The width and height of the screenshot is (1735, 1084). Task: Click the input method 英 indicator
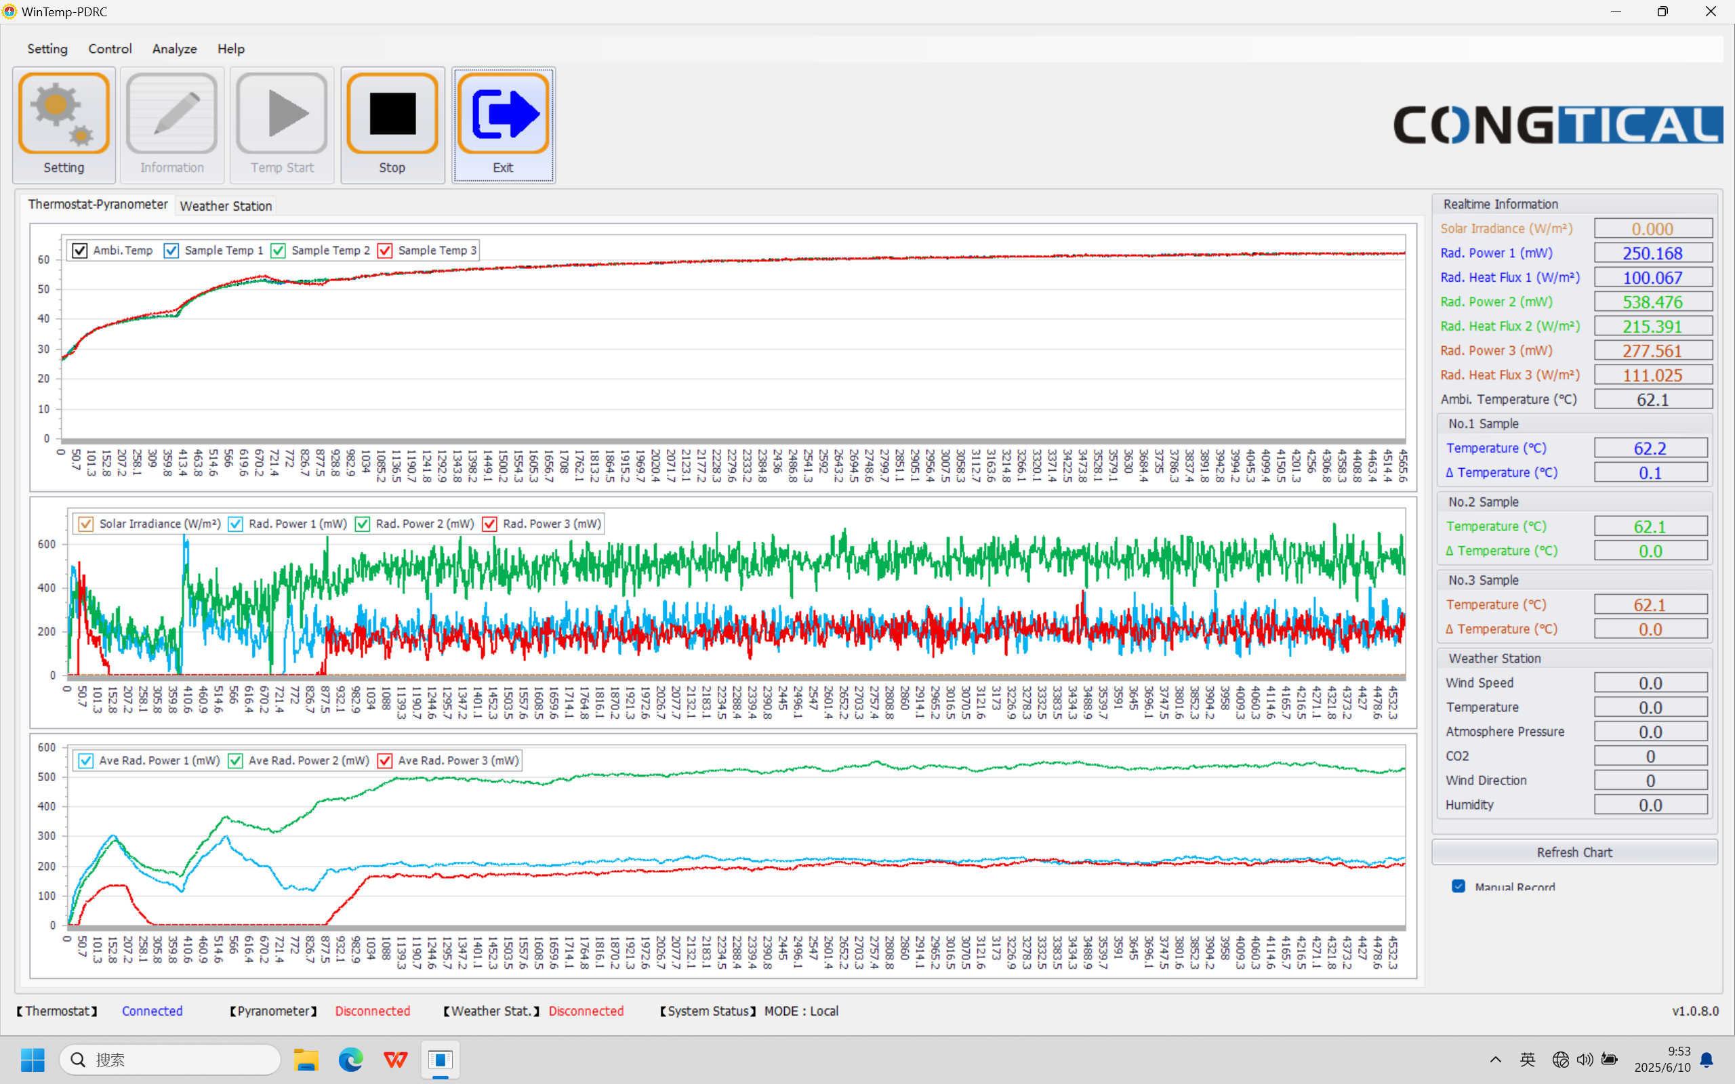(1528, 1060)
